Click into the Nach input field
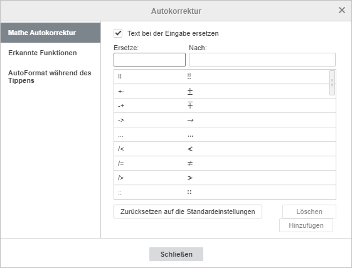The width and height of the screenshot is (352, 268). click(262, 60)
